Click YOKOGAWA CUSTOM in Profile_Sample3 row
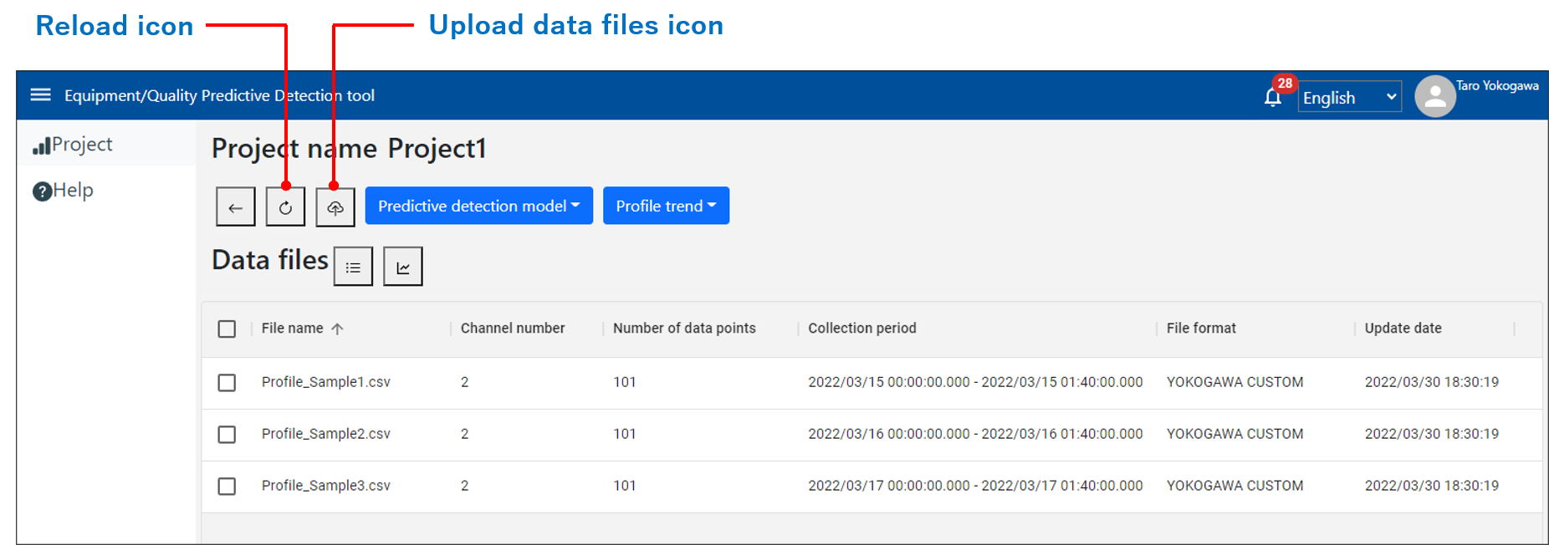 pos(1235,486)
